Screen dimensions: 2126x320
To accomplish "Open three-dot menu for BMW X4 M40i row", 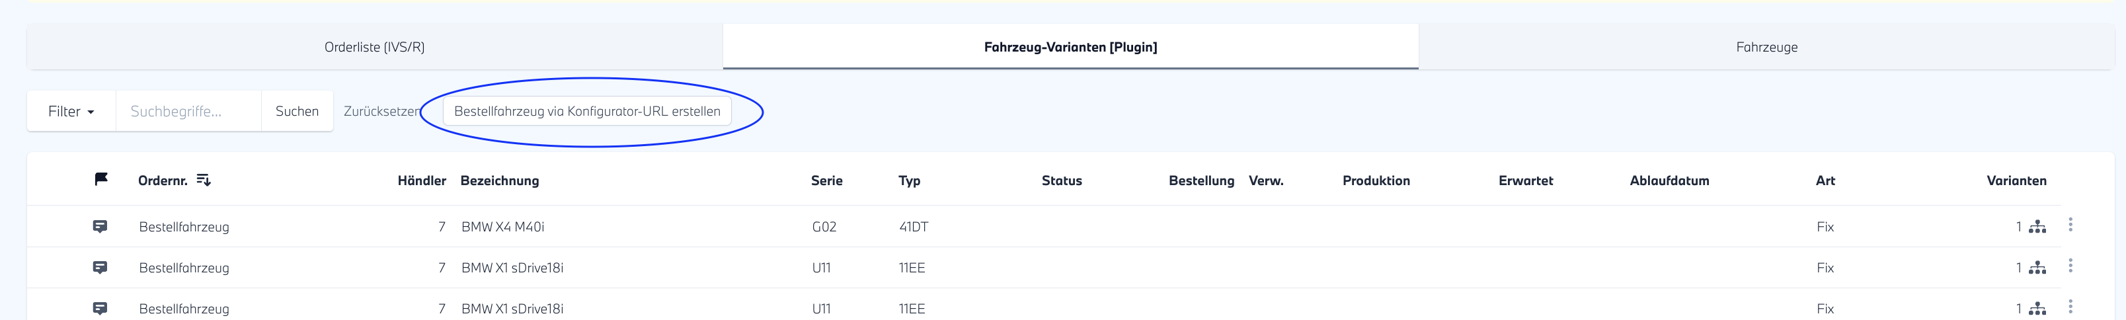I will (x=2070, y=225).
